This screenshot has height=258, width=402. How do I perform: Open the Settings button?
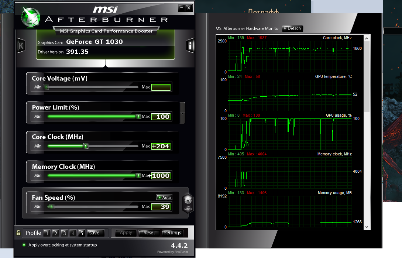pyautogui.click(x=172, y=233)
